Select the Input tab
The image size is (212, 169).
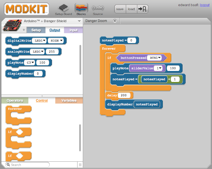coord(74,30)
